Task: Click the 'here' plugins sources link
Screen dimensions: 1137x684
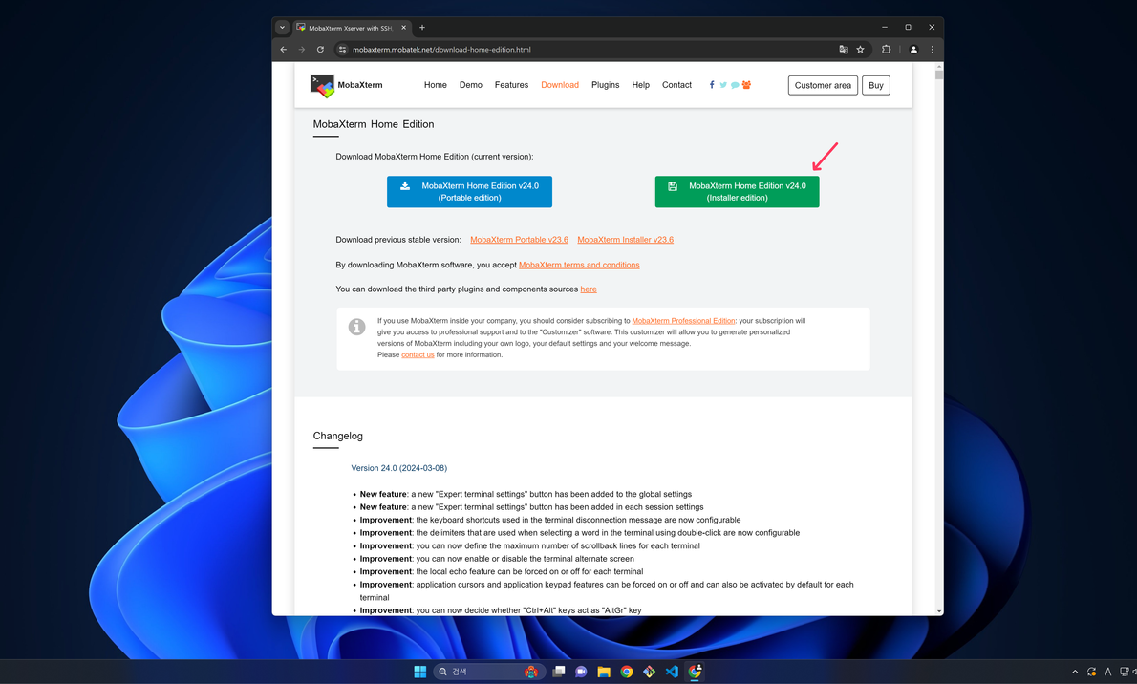Action: pos(588,289)
